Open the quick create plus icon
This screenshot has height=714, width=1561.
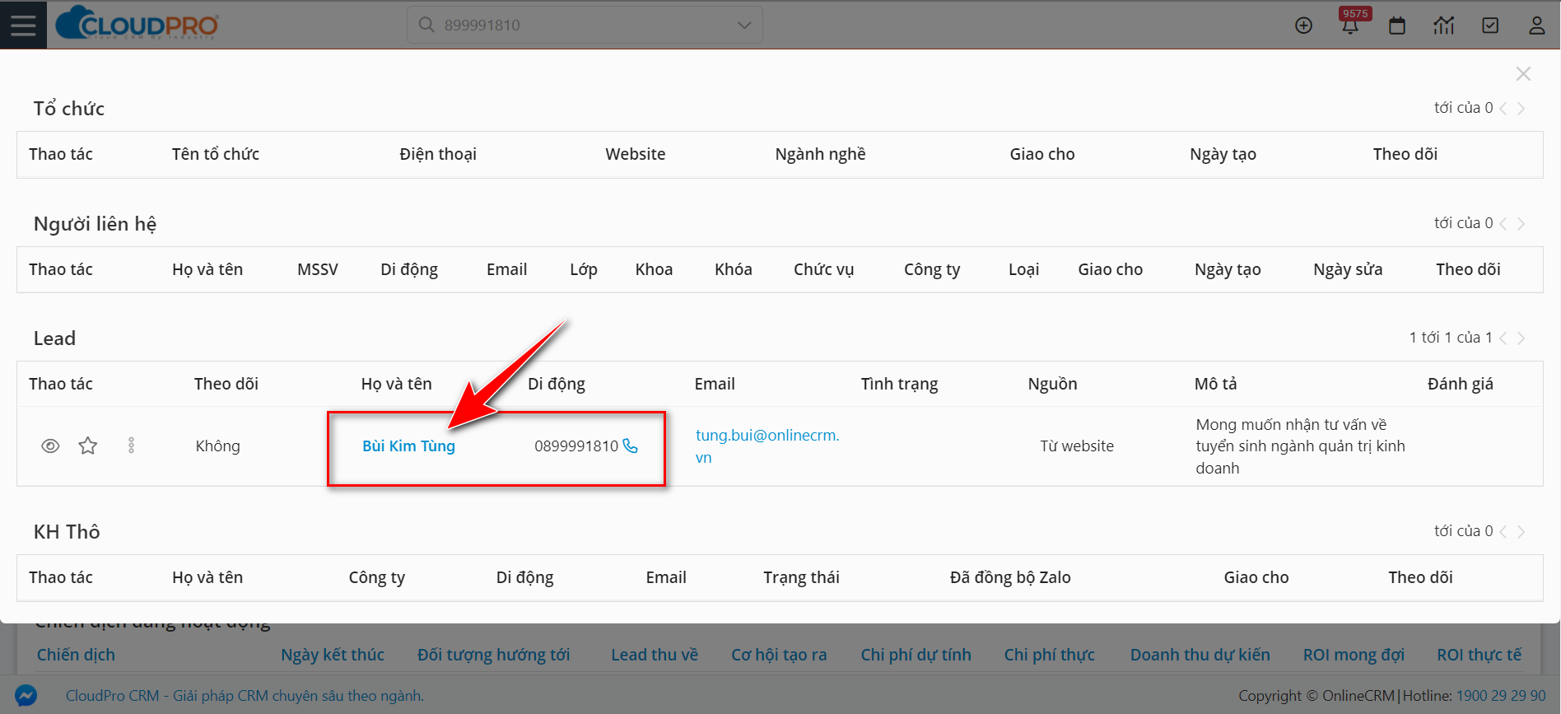click(1303, 26)
